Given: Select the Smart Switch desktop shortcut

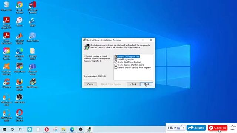Looking at the screenshot, I should 33,37.
